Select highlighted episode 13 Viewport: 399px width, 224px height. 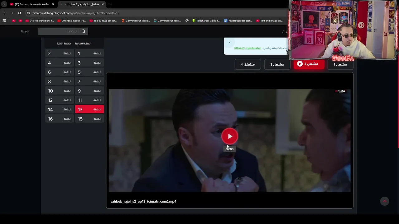89,110
